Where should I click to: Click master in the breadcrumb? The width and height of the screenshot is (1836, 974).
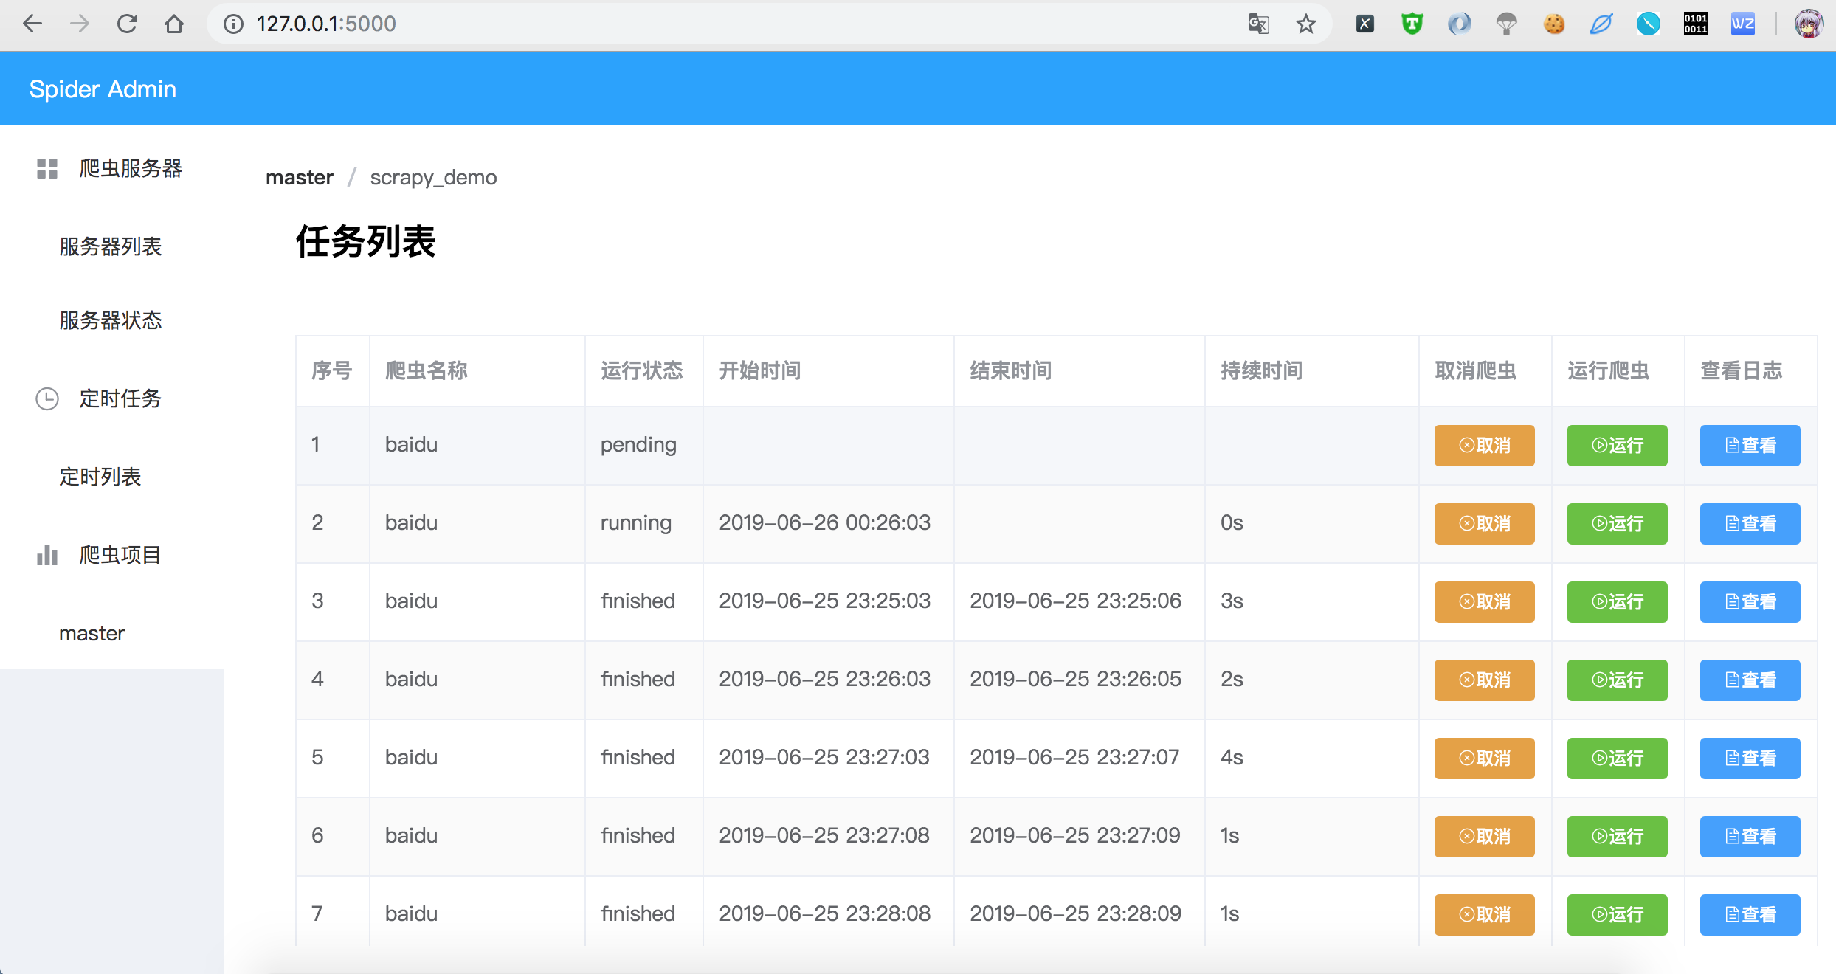coord(300,177)
